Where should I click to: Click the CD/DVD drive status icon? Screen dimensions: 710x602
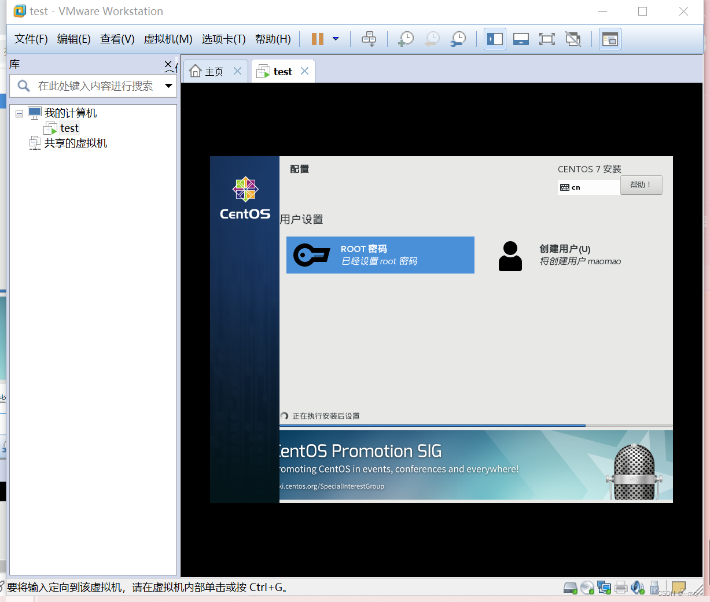click(587, 588)
